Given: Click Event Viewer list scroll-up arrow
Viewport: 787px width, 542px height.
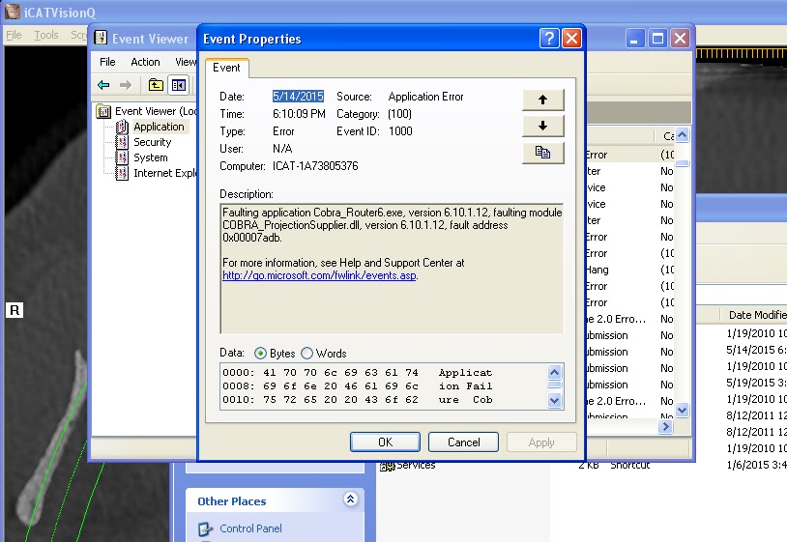Looking at the screenshot, I should click(682, 135).
